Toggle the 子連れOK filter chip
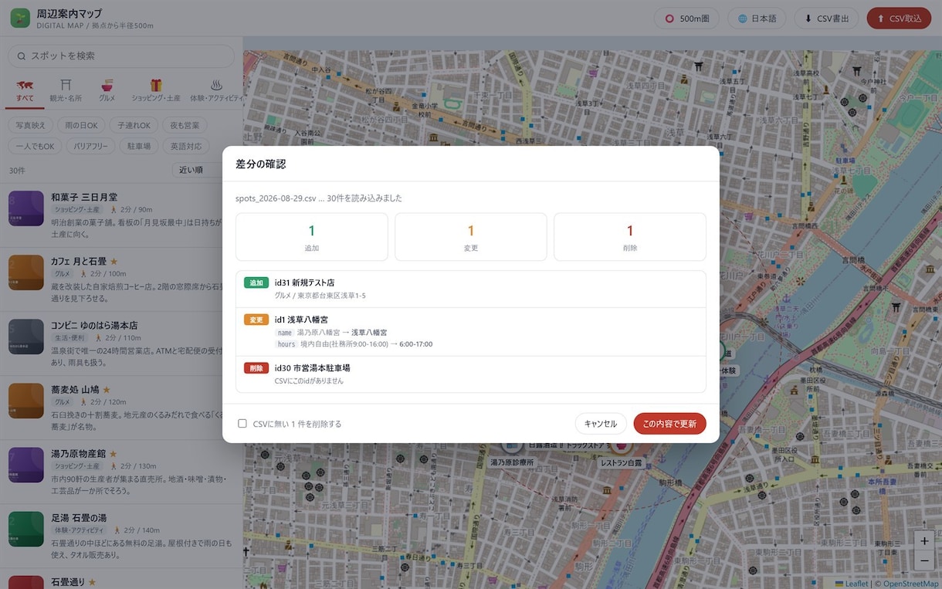The image size is (942, 589). 134,125
